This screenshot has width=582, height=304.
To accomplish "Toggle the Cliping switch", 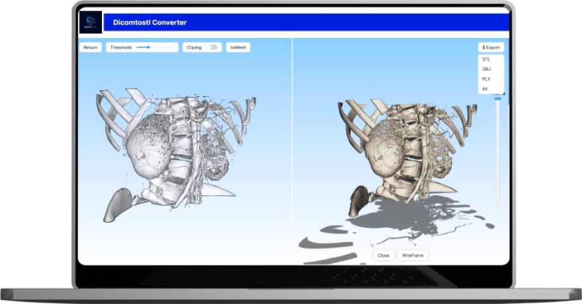I will 212,47.
